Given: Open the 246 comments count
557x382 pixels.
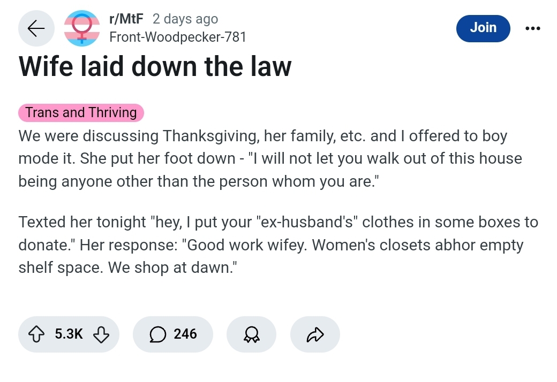Looking at the screenshot, I should 185,334.
